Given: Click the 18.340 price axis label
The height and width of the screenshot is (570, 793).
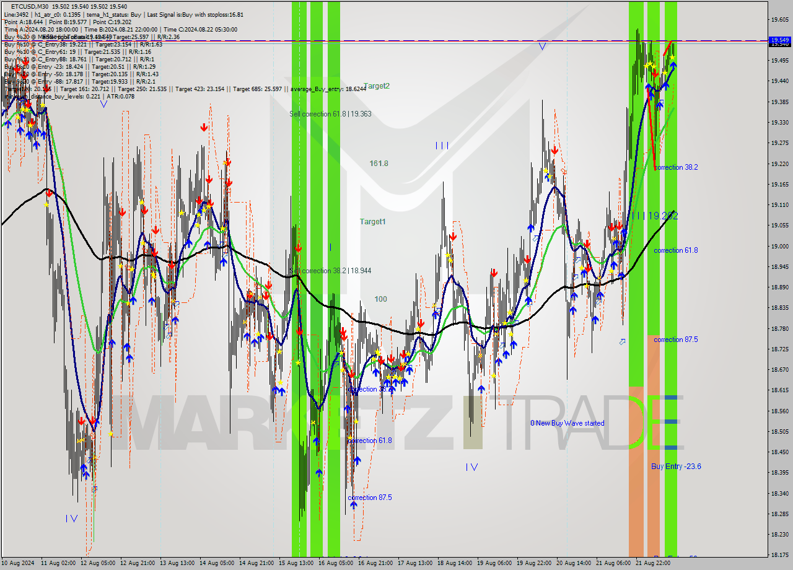Looking at the screenshot, I should tap(779, 493).
